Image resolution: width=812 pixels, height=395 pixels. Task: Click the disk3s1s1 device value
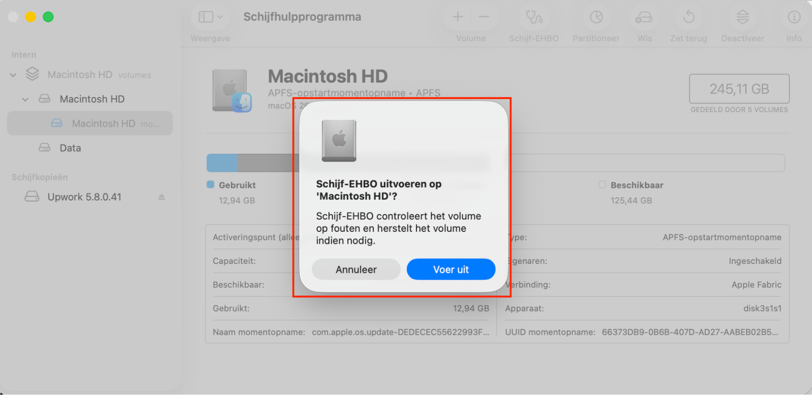[762, 308]
